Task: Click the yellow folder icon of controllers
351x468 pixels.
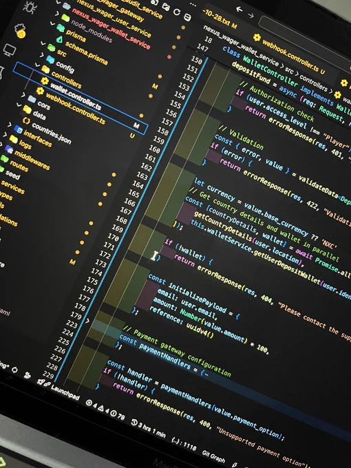Action: [x=45, y=70]
